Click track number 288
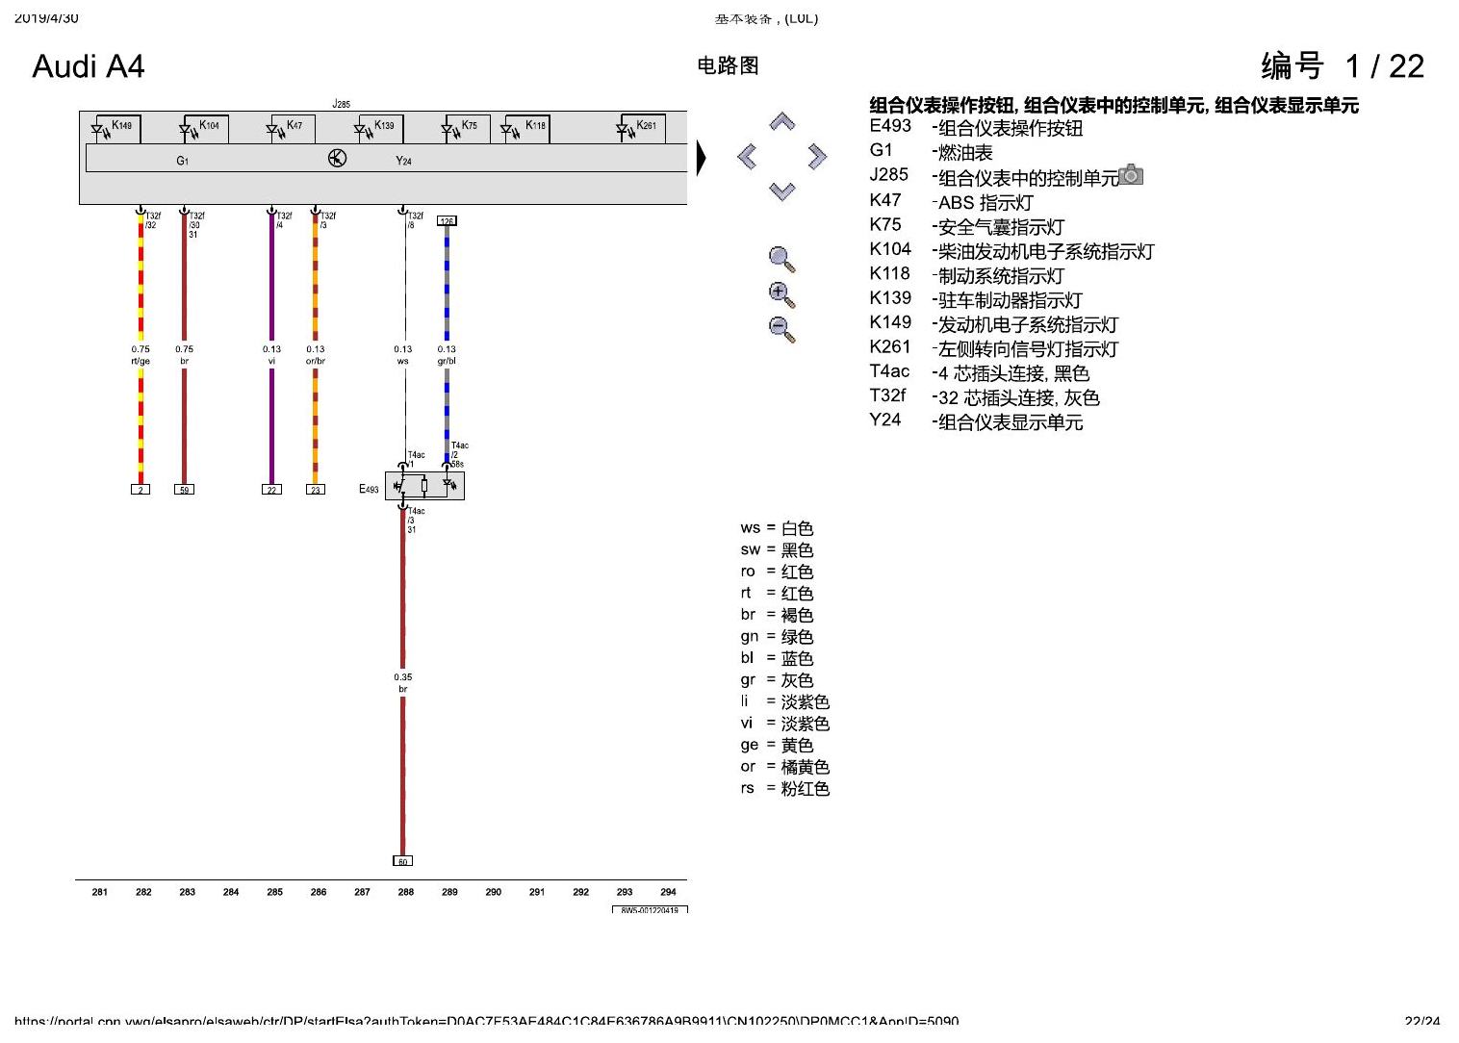The width and height of the screenshot is (1459, 1043). [406, 892]
